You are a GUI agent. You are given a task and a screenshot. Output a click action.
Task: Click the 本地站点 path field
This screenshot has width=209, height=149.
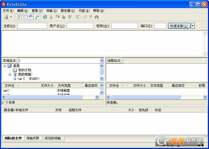click(x=59, y=61)
